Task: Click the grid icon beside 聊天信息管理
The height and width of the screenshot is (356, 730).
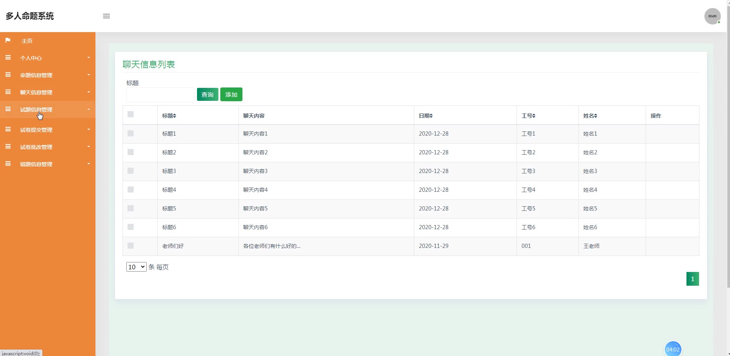Action: point(8,92)
